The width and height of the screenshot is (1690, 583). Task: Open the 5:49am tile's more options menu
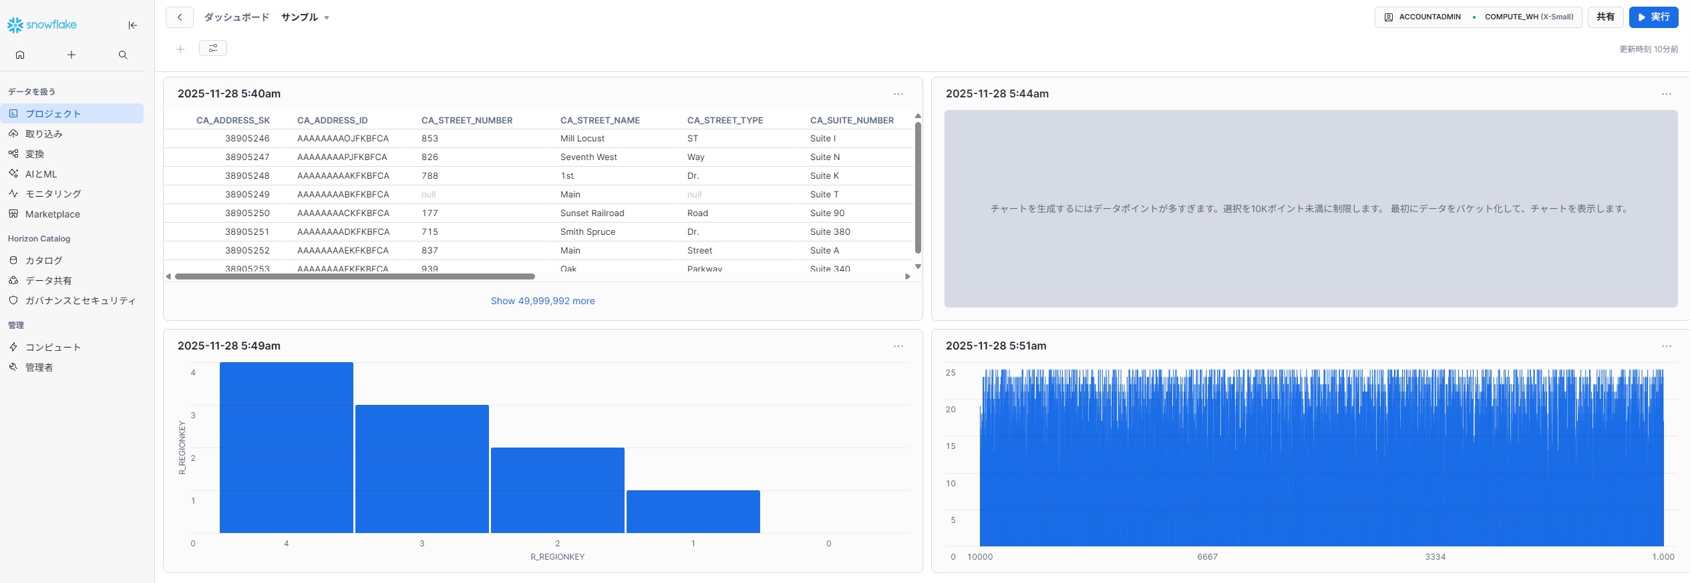click(x=898, y=346)
